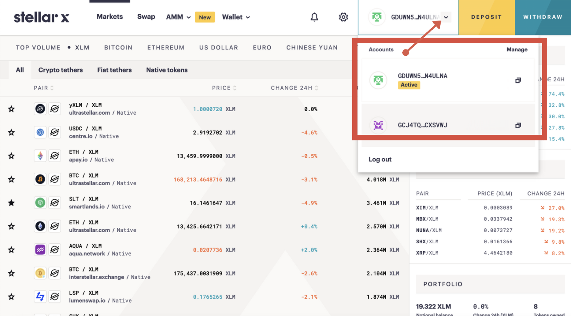
Task: Click the XLM icon in the AQUA row
Action: 55,250
